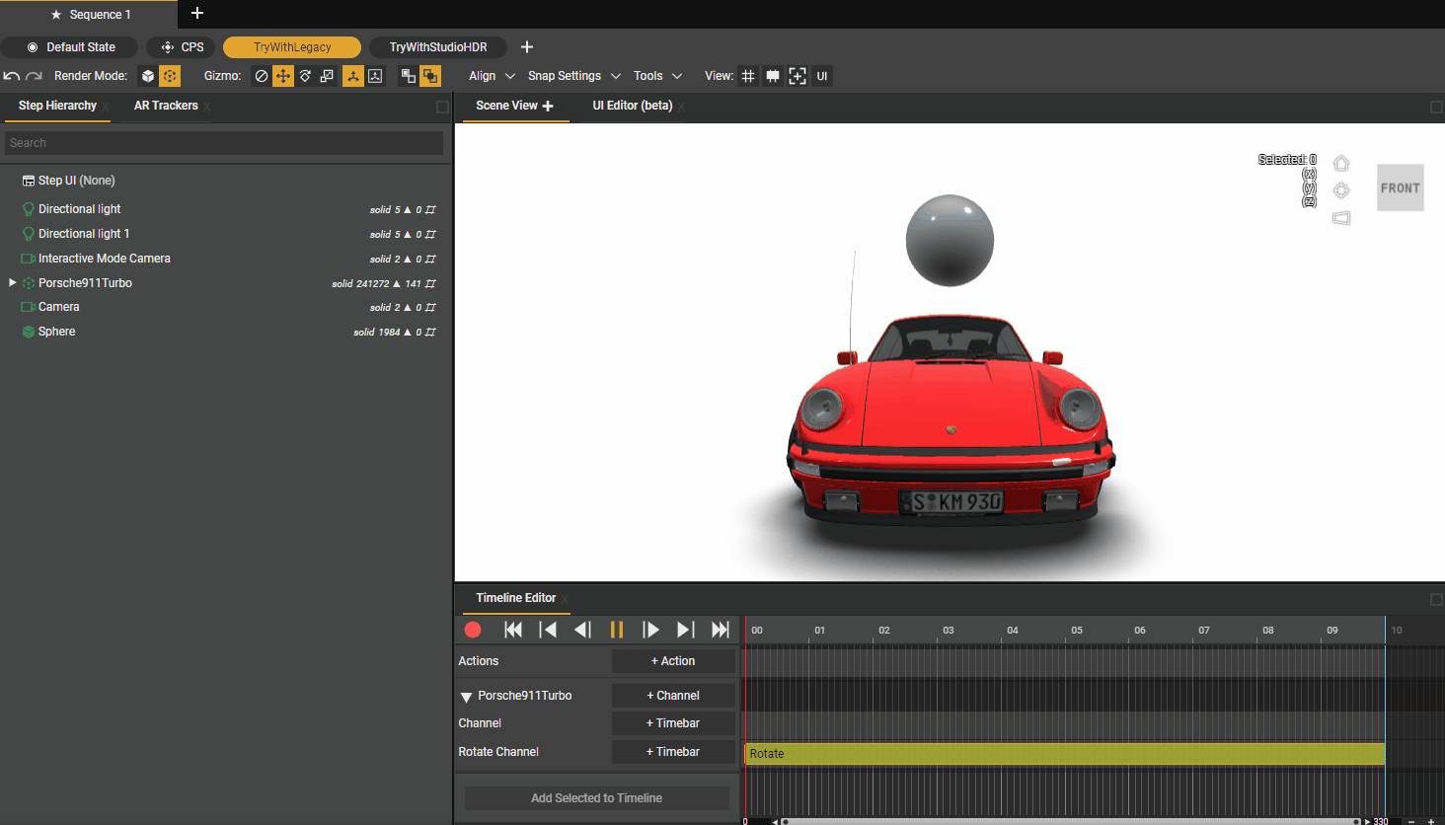Select the wireframe cube render mode
The width and height of the screenshot is (1445, 825).
click(170, 76)
